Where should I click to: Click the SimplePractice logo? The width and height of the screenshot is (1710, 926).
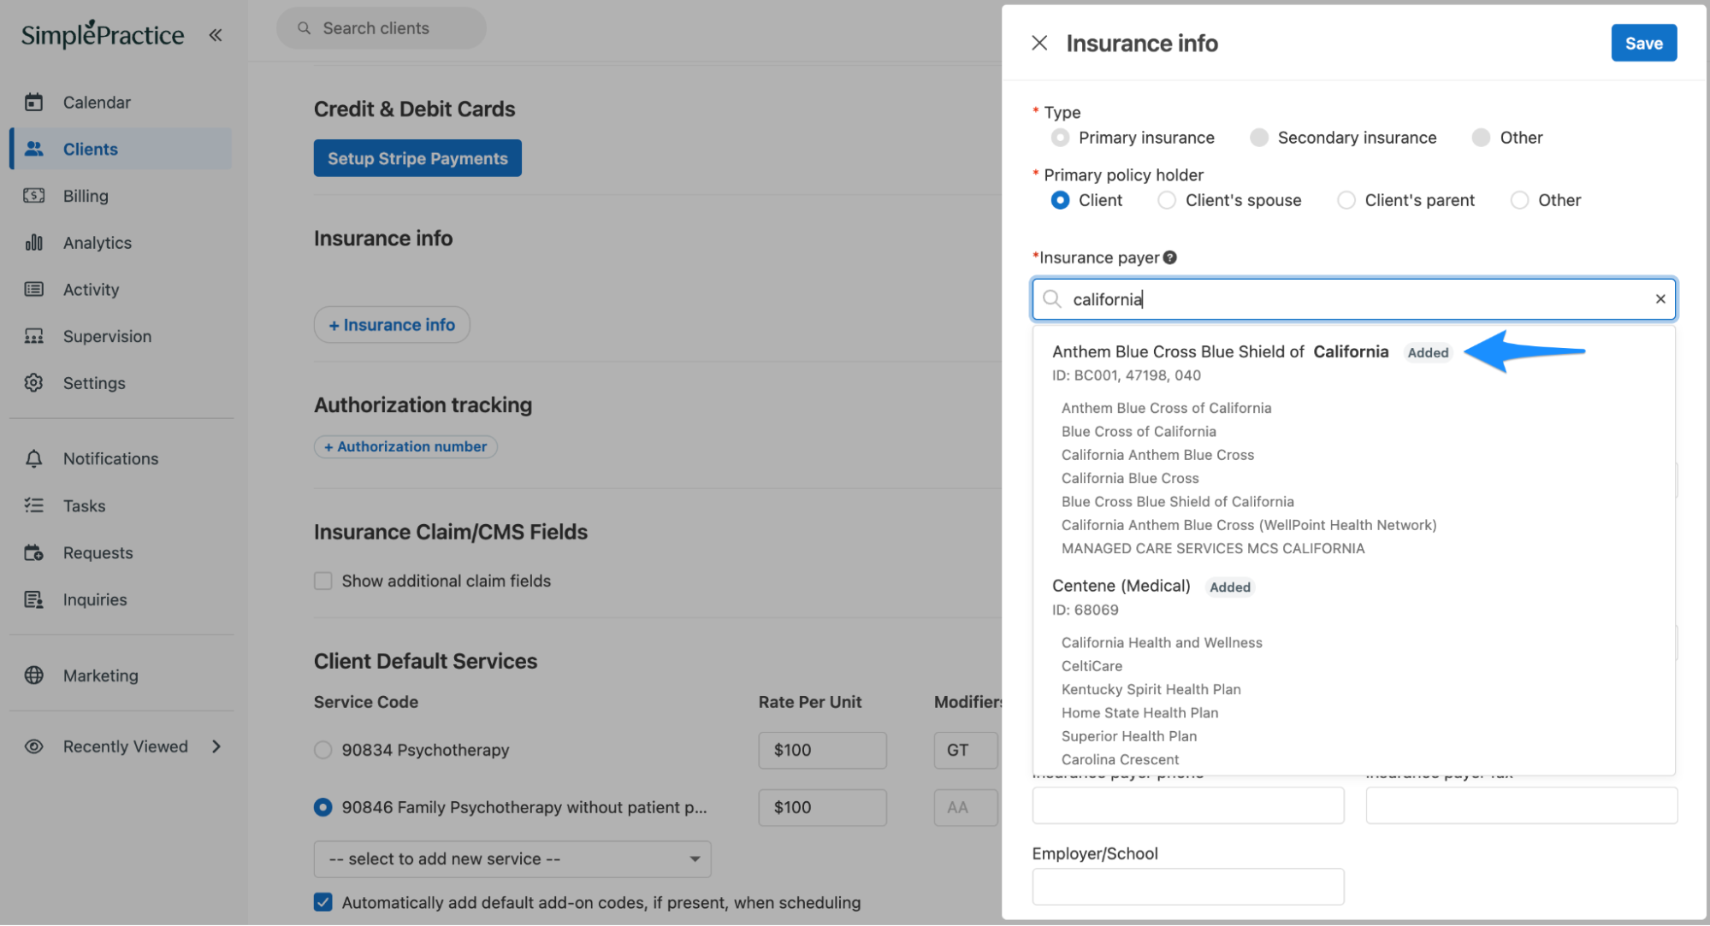(102, 34)
